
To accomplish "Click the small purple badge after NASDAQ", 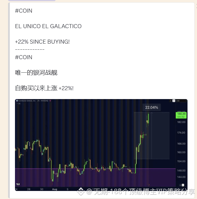I will coord(50,101).
